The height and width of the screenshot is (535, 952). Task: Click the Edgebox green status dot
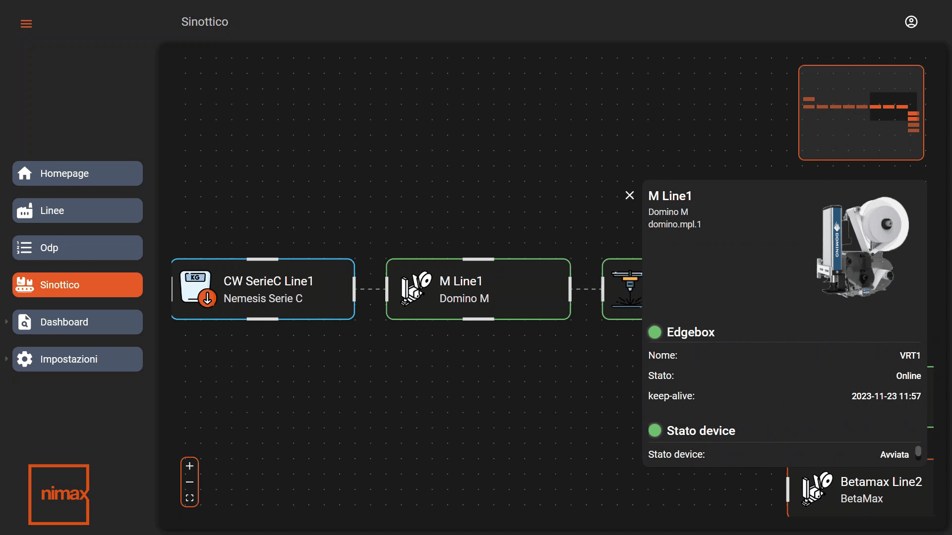(654, 332)
